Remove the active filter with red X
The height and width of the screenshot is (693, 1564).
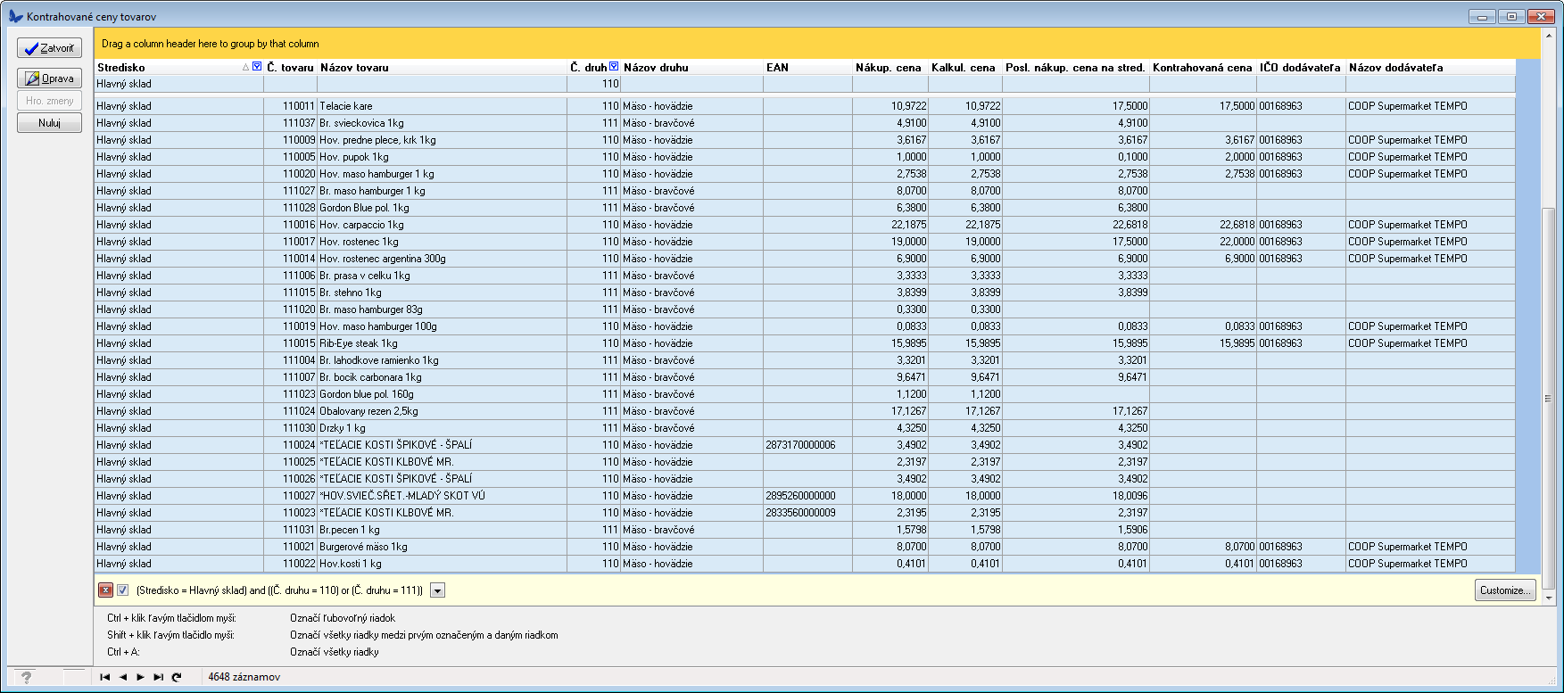click(105, 590)
